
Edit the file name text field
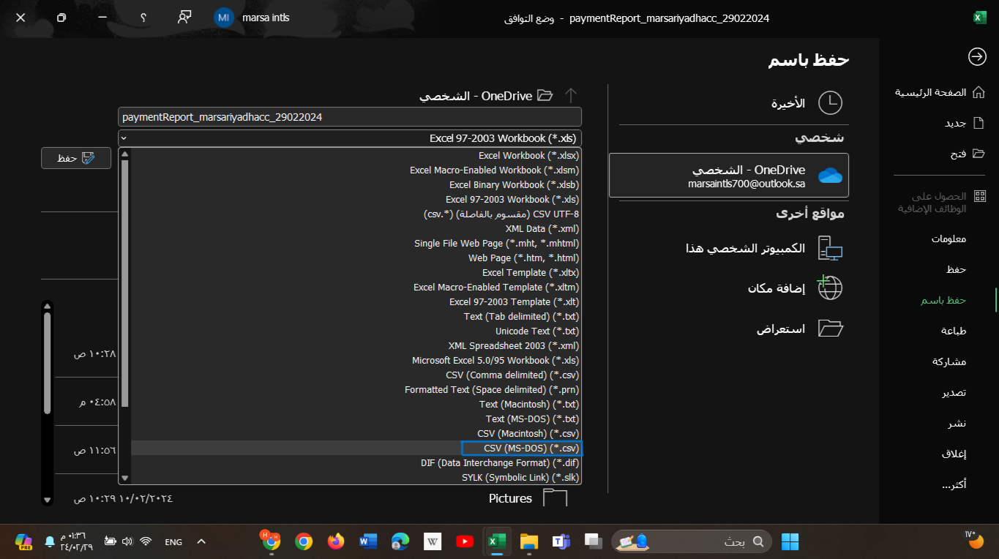[x=350, y=116]
